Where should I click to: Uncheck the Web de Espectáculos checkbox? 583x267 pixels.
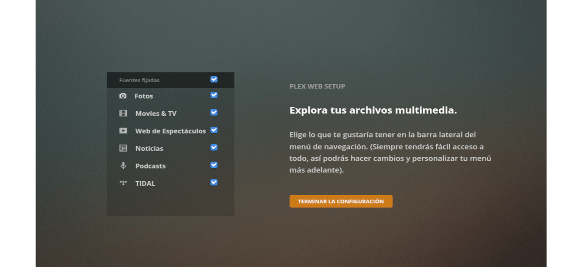click(214, 130)
